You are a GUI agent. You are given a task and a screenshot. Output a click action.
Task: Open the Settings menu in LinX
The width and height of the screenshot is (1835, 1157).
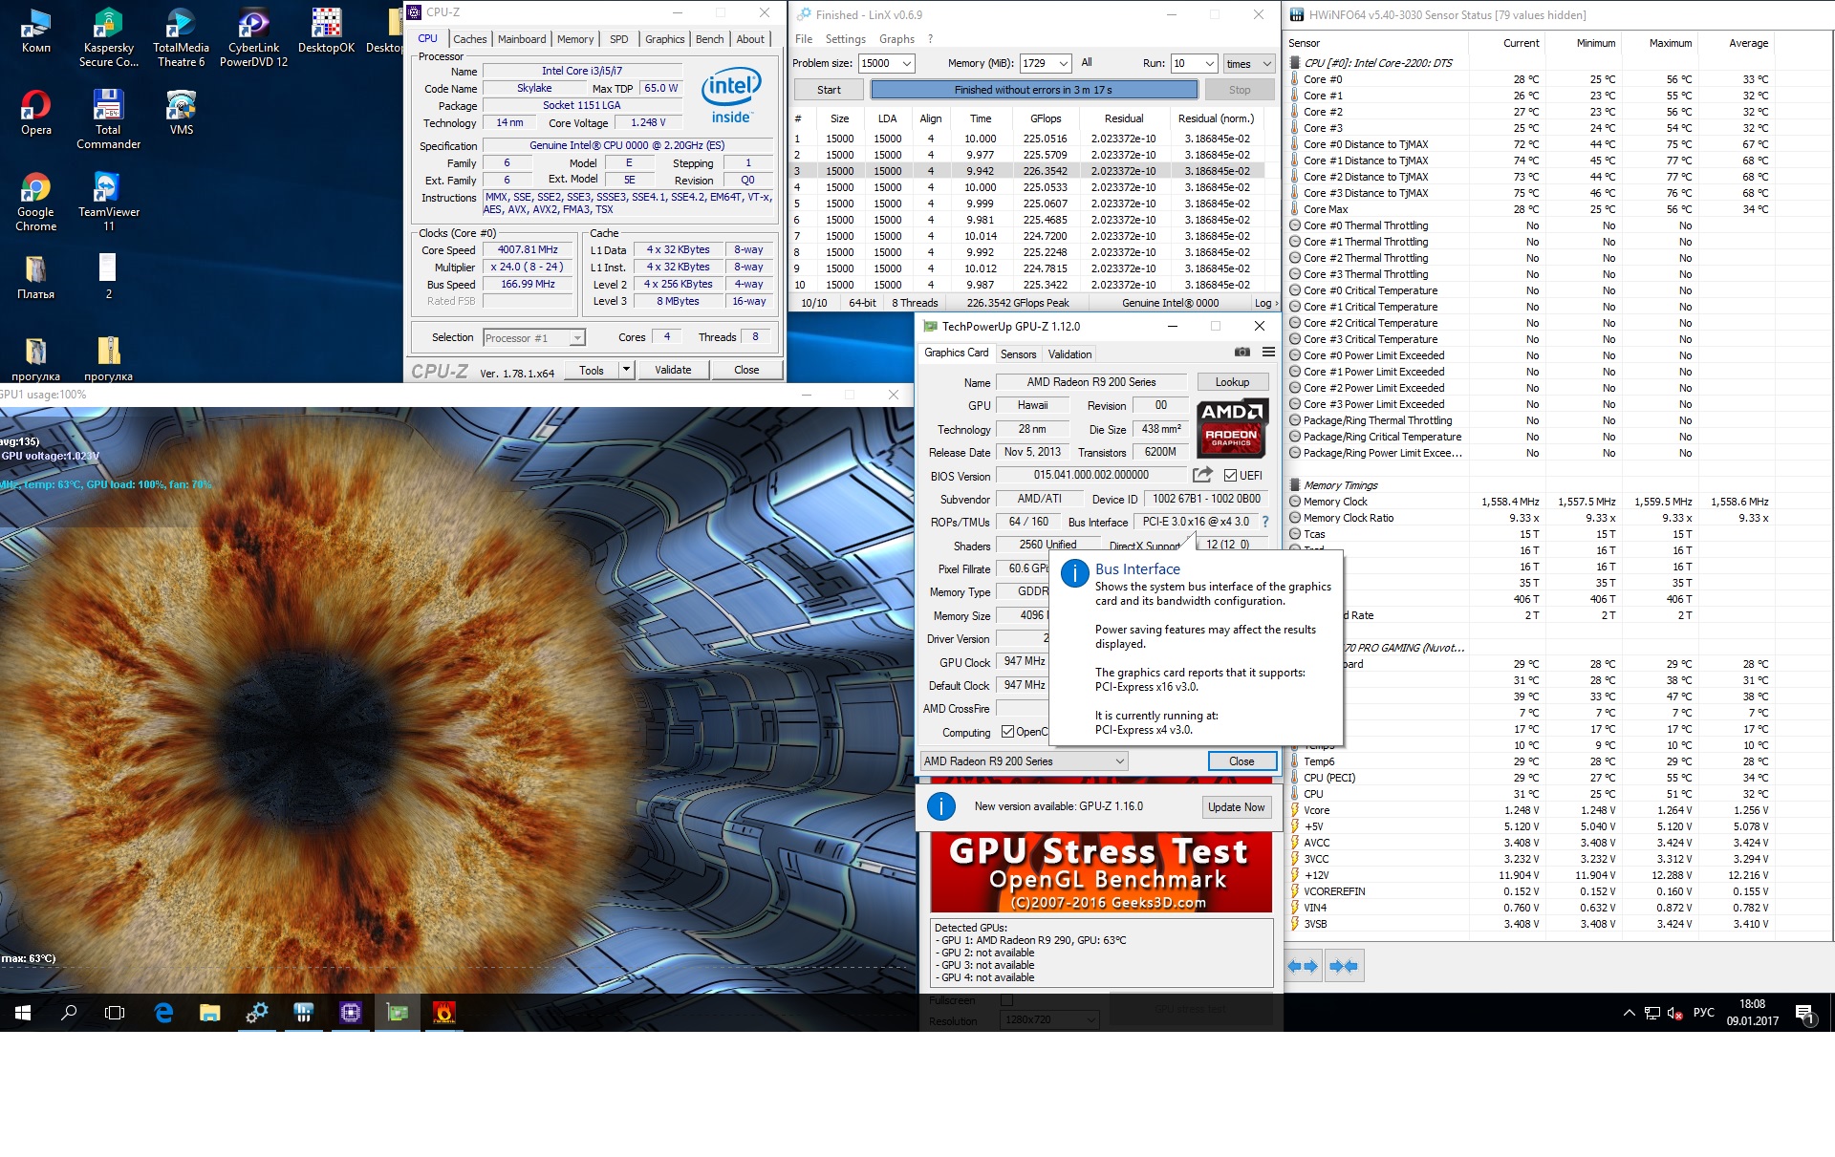point(845,39)
